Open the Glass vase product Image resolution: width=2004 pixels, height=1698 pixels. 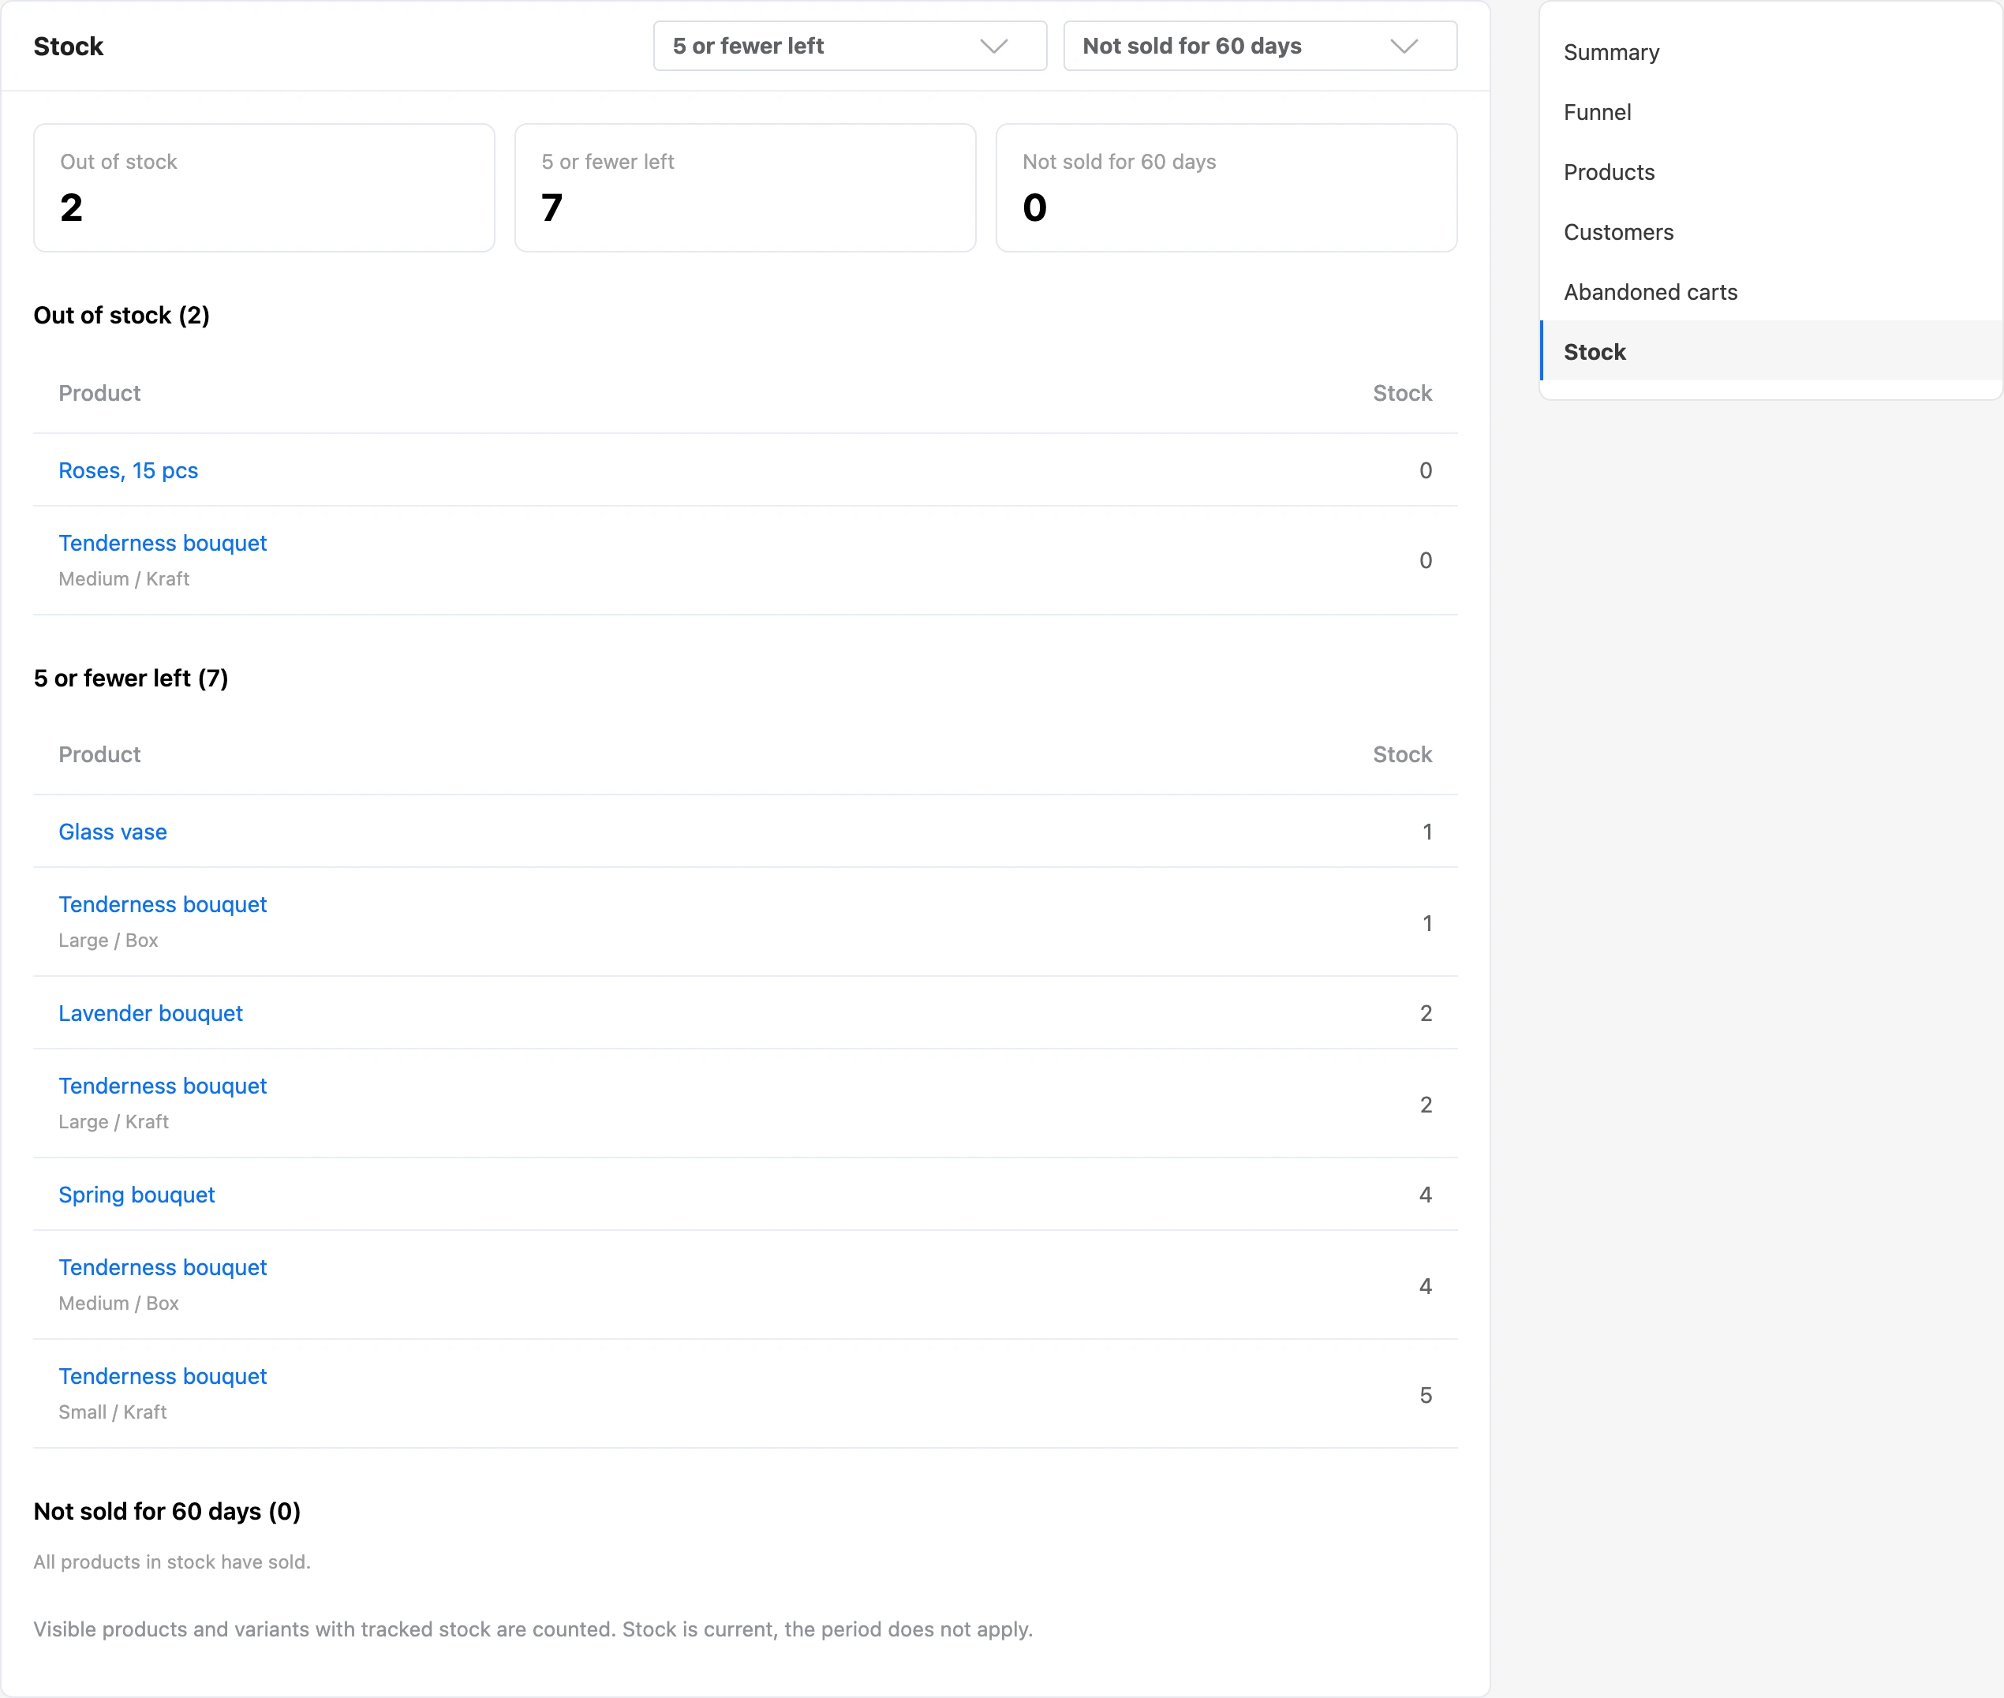(113, 832)
